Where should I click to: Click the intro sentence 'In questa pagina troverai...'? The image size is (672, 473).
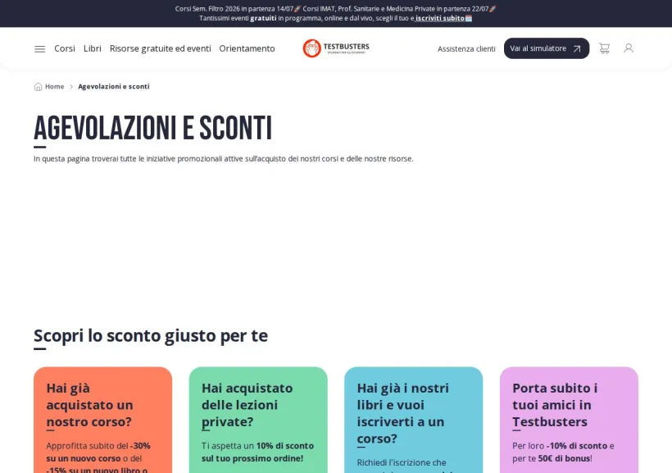click(x=224, y=159)
